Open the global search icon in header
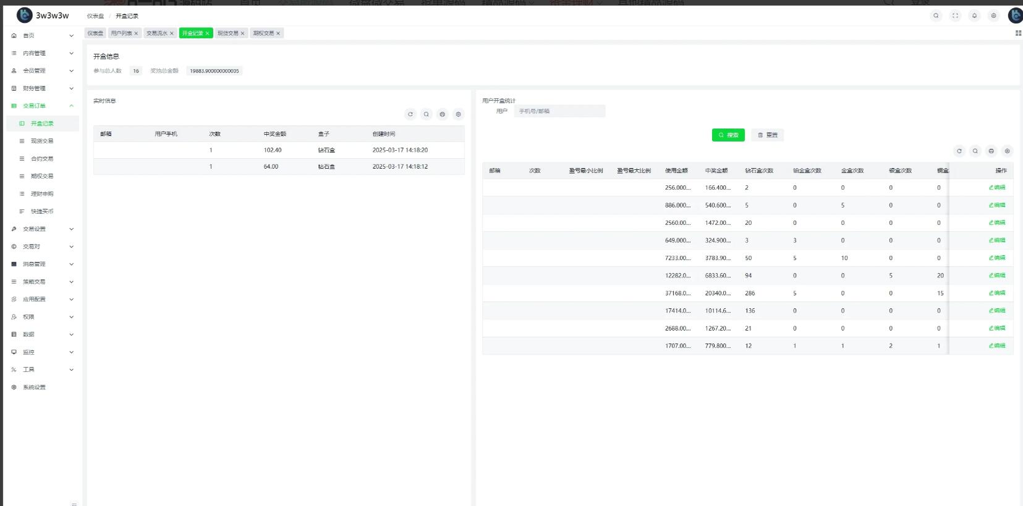Screen dimensions: 1023x506 pyautogui.click(x=936, y=16)
